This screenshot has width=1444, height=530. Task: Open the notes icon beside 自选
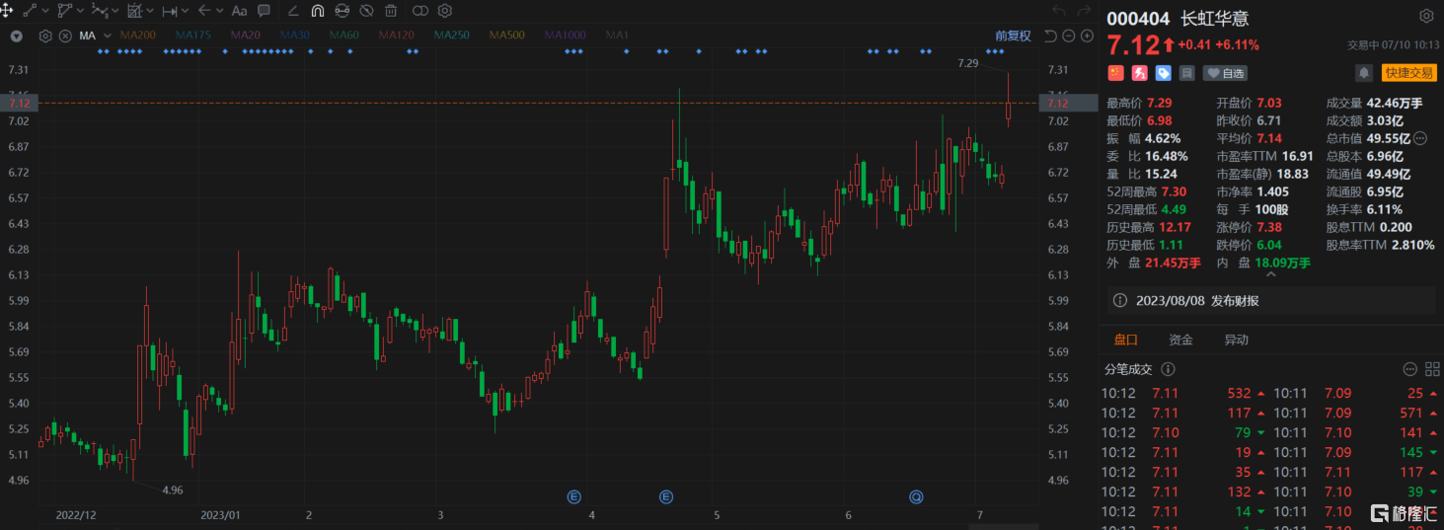[x=1186, y=73]
